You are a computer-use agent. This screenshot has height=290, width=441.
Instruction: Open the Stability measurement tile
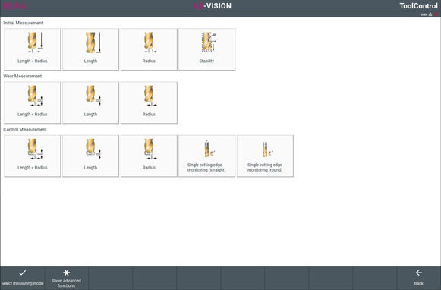click(x=206, y=49)
